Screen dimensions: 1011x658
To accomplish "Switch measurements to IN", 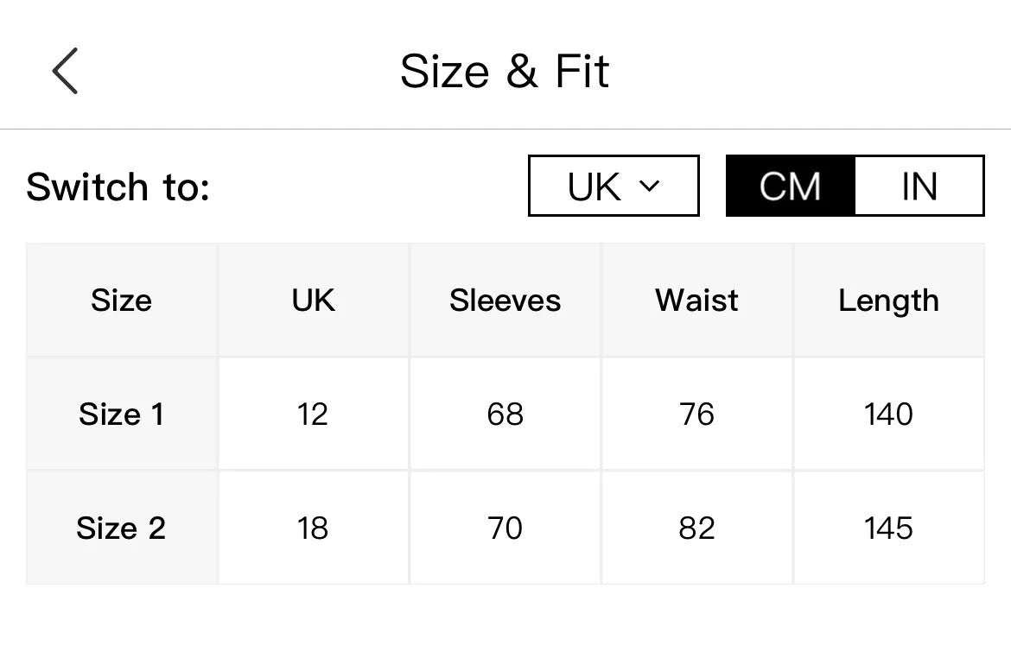I will (x=919, y=186).
